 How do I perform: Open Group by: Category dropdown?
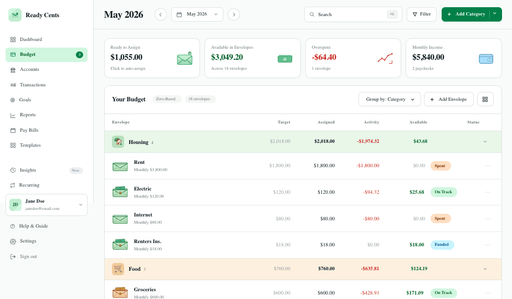point(390,99)
